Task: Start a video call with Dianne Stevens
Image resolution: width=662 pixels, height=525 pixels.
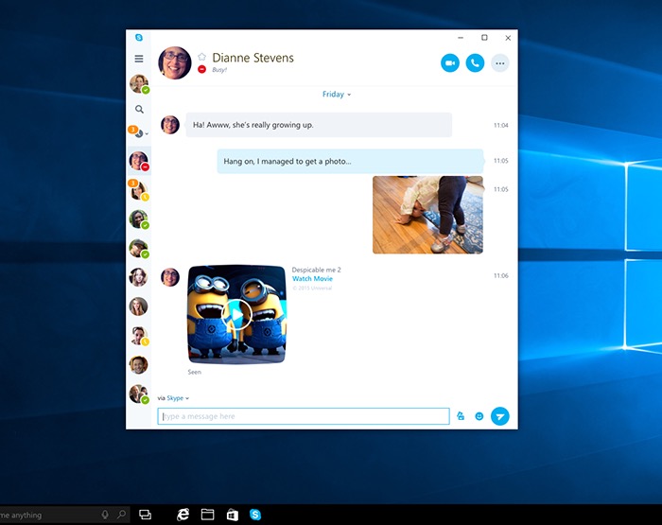Action: (449, 62)
